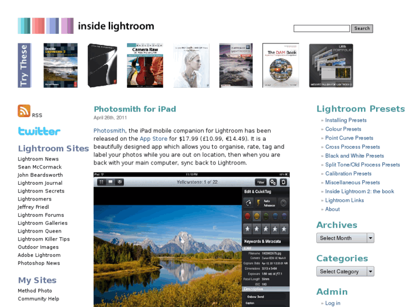Open Installing Presets page

(x=346, y=120)
